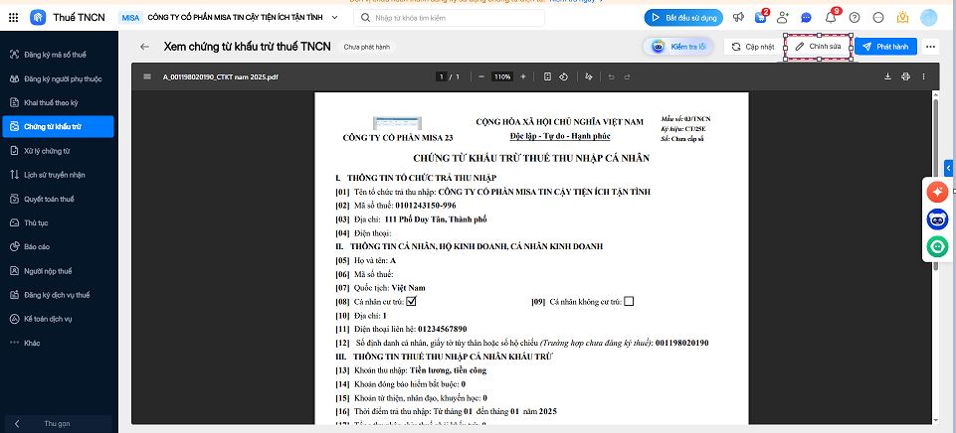Screen dimensions: 956x433
Task: Open PDF viewer more actions menu
Action: coord(924,76)
